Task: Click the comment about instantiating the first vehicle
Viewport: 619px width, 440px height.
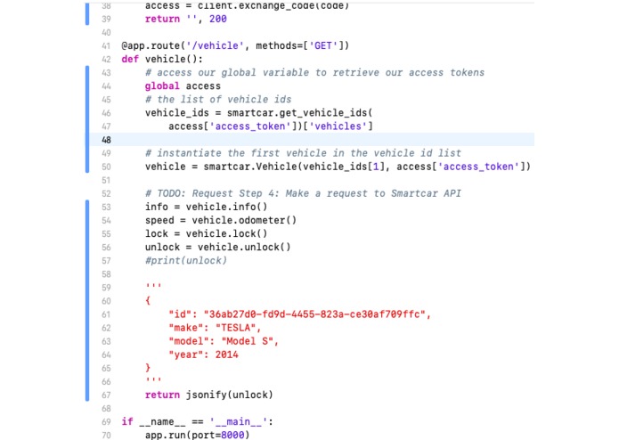Action: coord(303,153)
